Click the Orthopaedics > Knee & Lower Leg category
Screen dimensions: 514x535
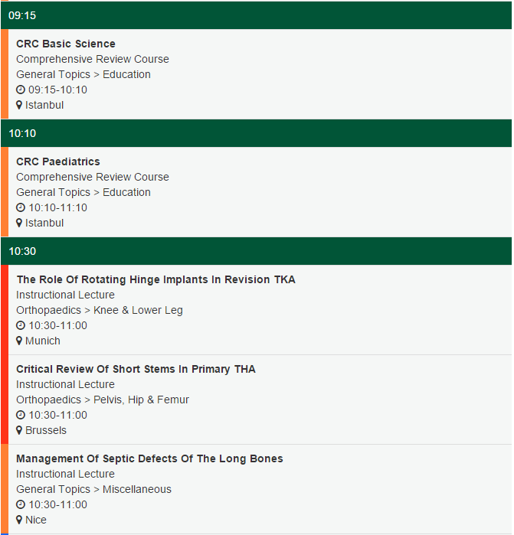click(100, 310)
